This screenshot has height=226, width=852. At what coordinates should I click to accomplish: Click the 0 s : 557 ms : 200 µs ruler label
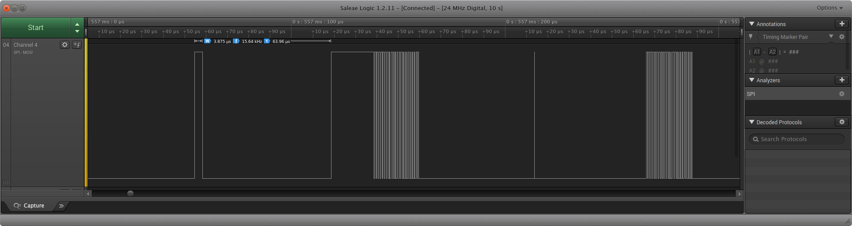tap(532, 22)
